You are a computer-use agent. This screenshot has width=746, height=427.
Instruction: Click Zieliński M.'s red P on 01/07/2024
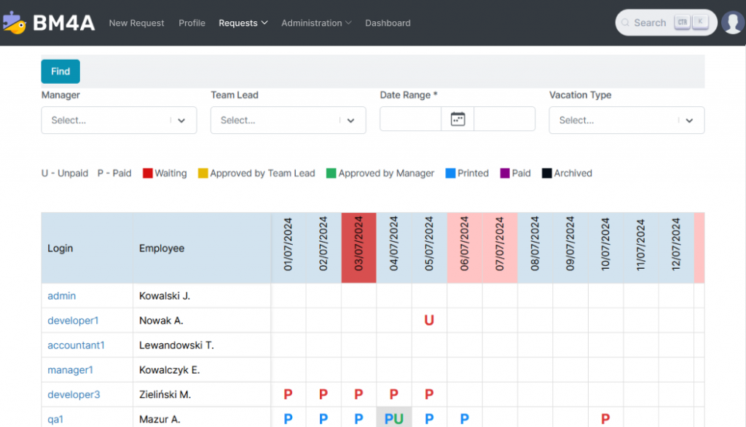pyautogui.click(x=288, y=395)
